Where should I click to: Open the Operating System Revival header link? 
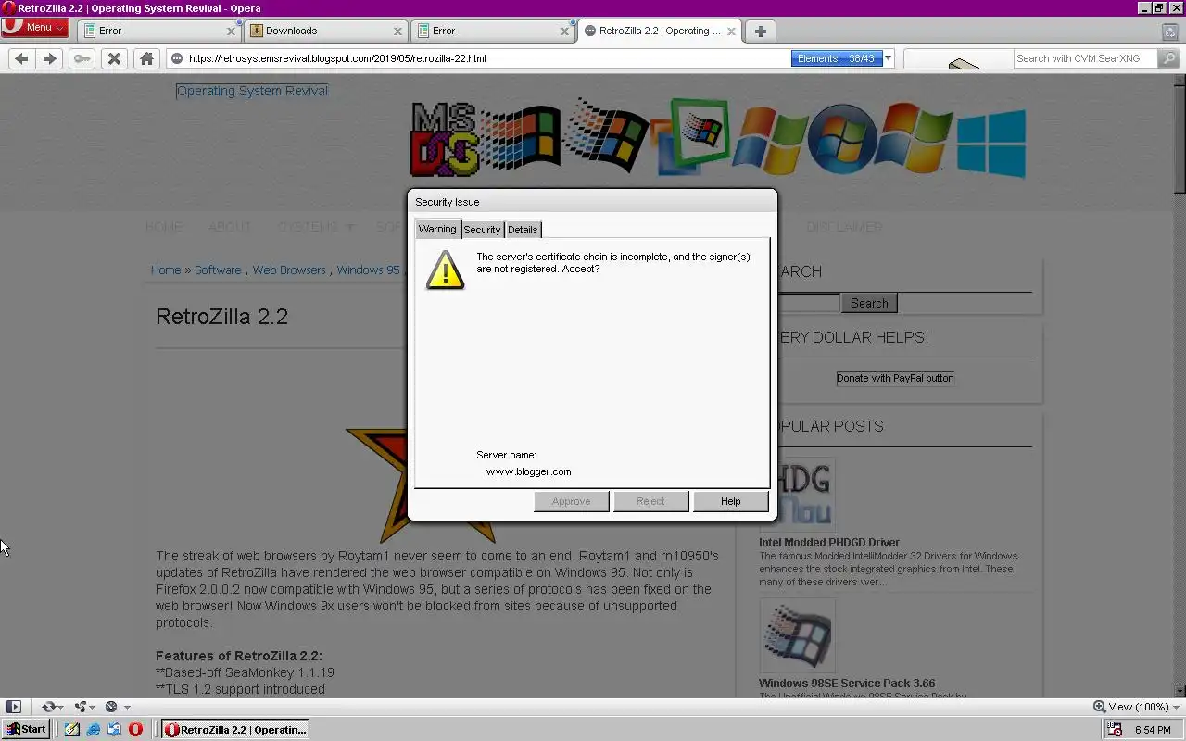[252, 91]
